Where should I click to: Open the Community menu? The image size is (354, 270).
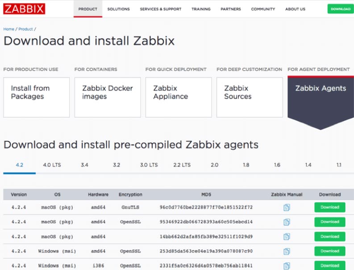(x=263, y=9)
